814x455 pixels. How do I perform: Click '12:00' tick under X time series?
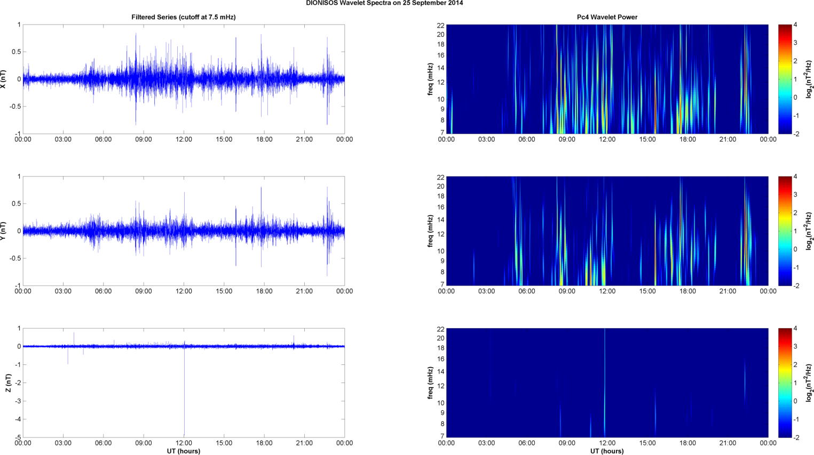(x=184, y=140)
